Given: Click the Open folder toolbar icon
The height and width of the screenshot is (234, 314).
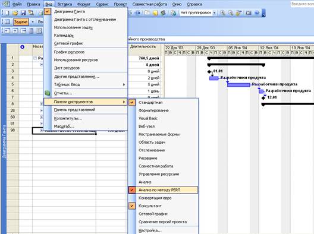Looking at the screenshot, I should tap(15, 13).
